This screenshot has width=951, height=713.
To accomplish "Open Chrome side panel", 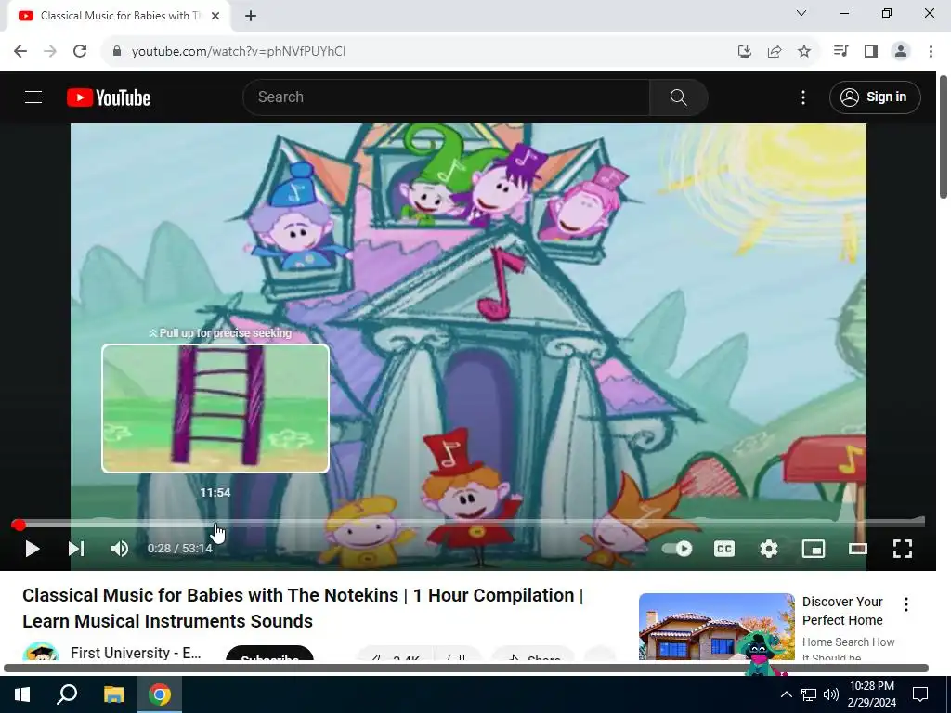I will tap(871, 51).
